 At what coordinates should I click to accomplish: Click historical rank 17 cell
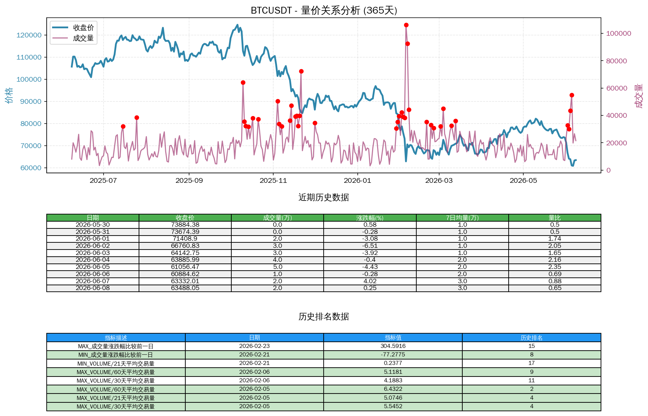pyautogui.click(x=531, y=364)
